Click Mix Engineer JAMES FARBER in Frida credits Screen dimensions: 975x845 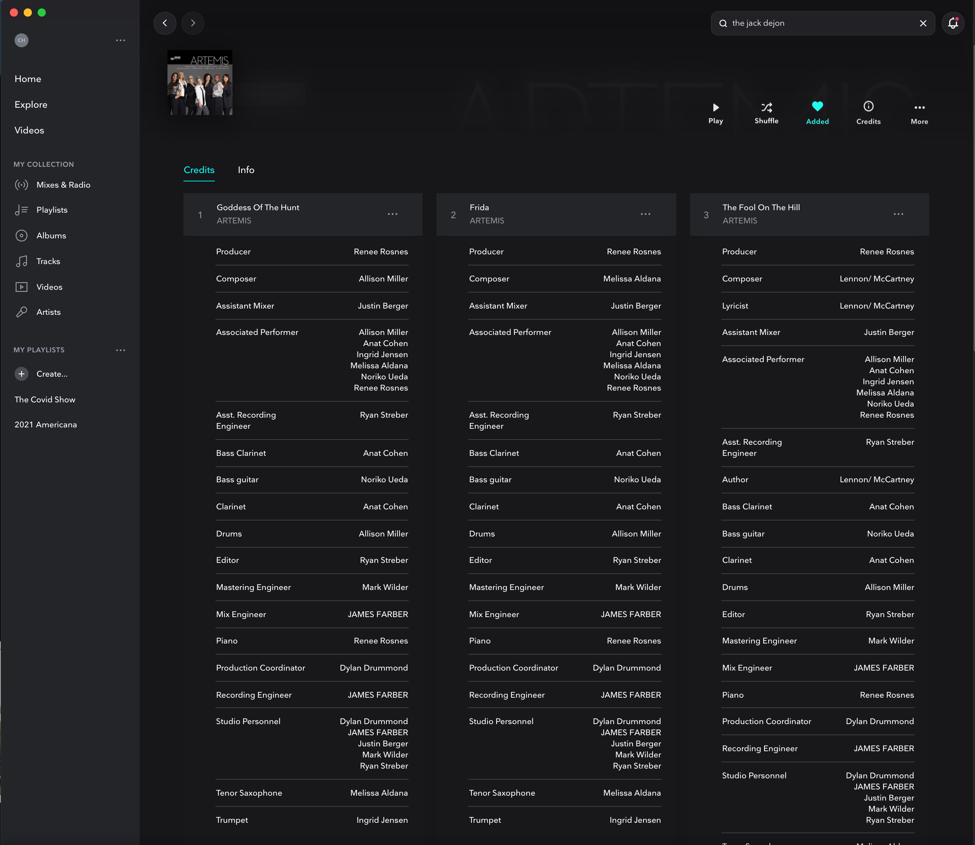pos(631,614)
